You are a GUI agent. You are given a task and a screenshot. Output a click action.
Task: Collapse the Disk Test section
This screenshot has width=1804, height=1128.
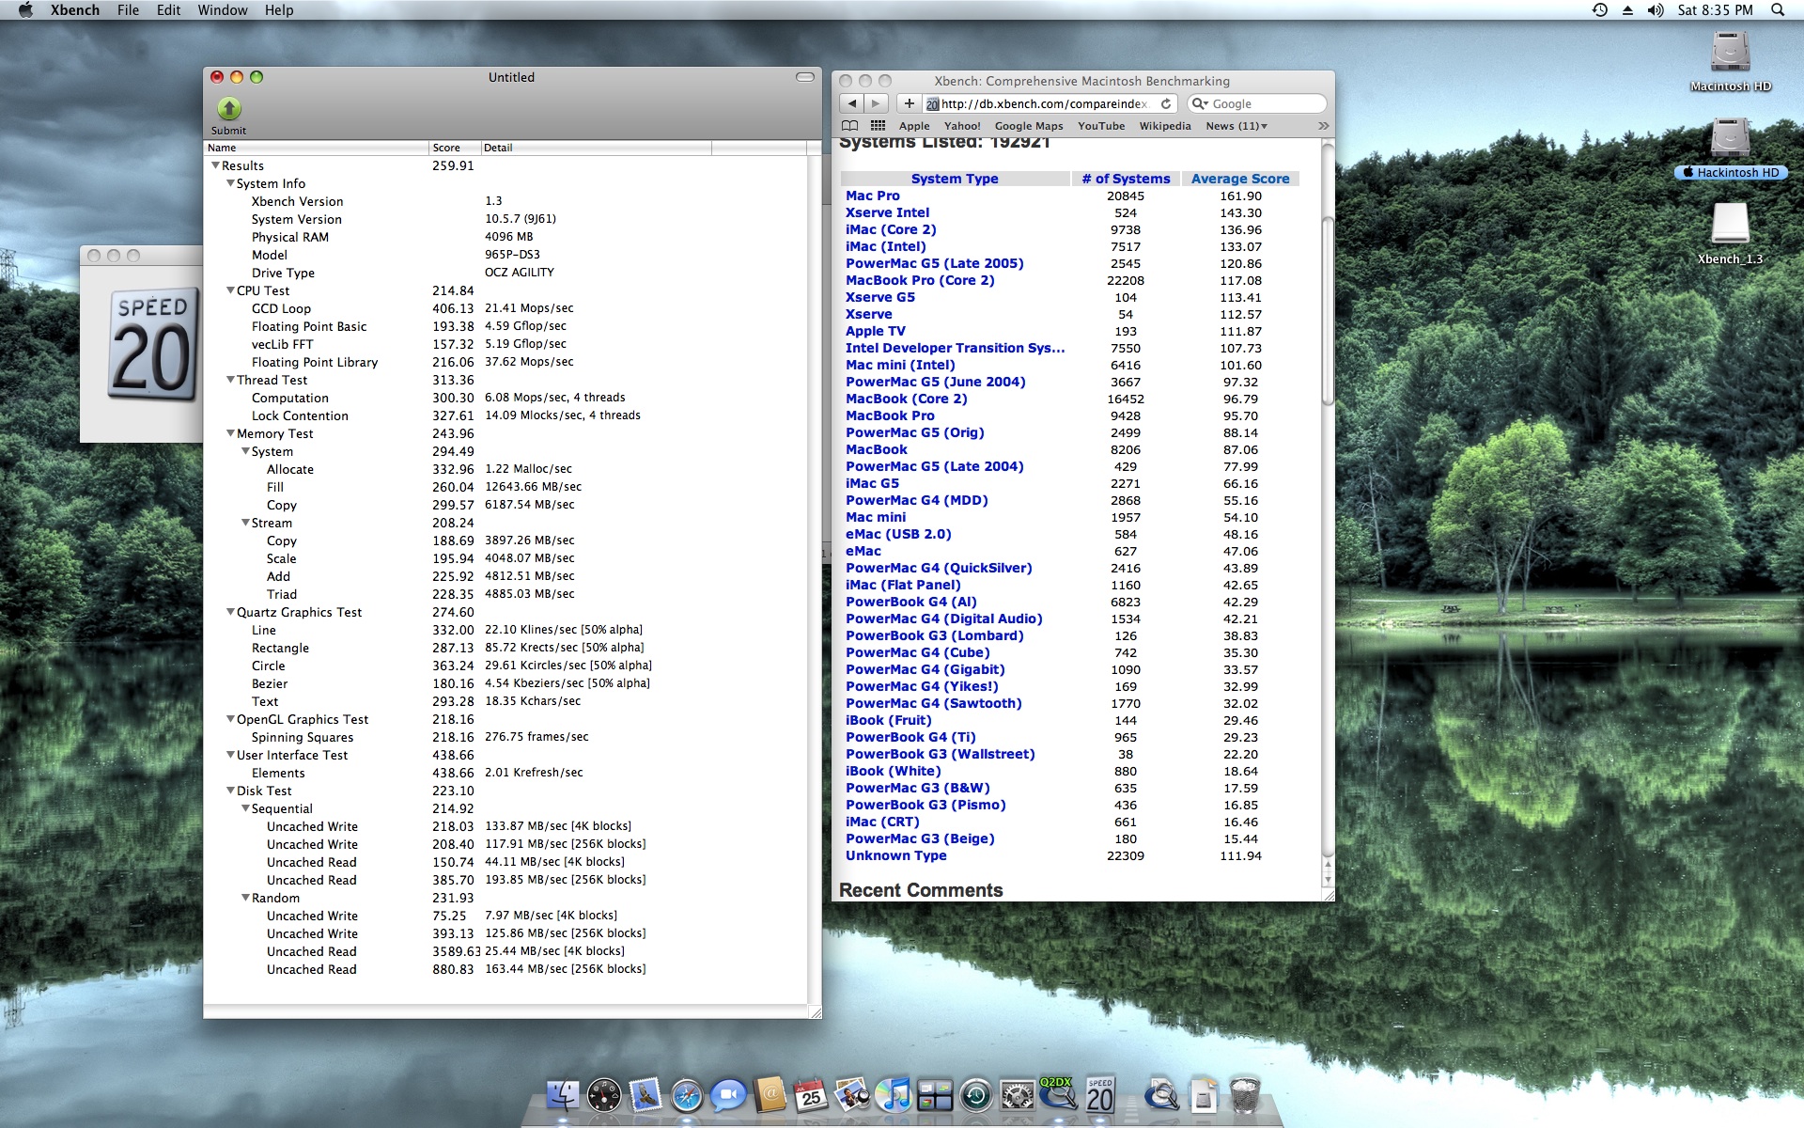click(x=231, y=791)
